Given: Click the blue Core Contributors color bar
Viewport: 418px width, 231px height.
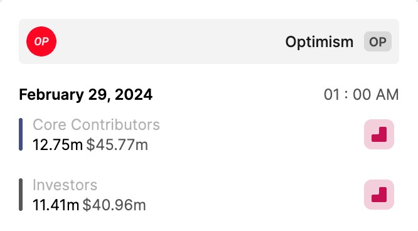Looking at the screenshot, I should coord(21,134).
